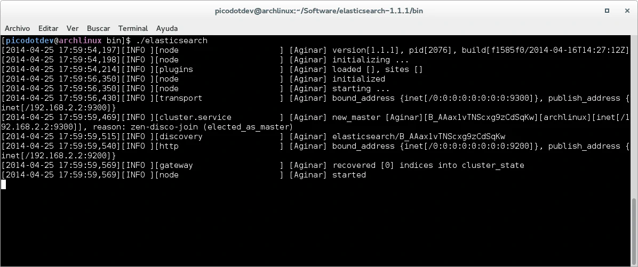Maximize the terminal window

click(607, 11)
